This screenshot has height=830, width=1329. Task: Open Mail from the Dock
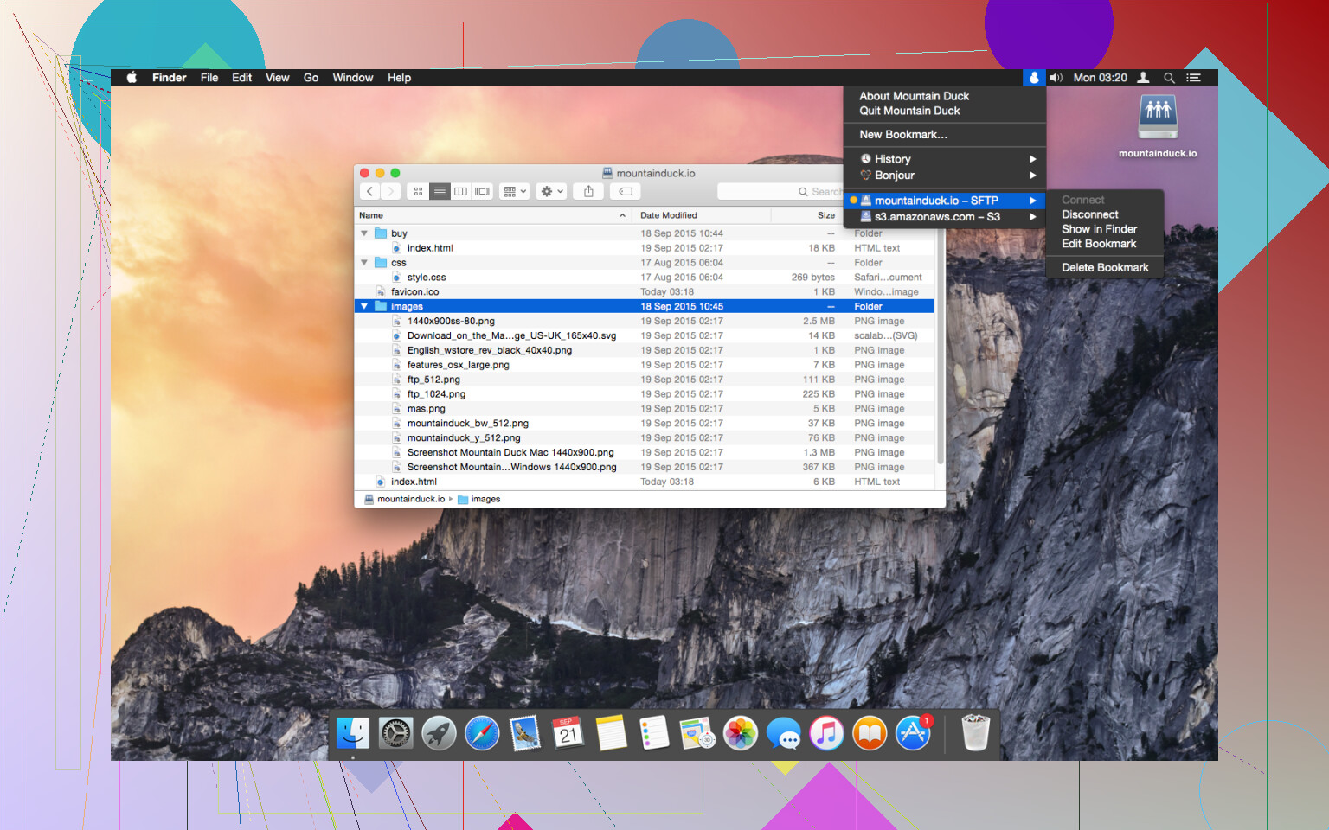(x=525, y=734)
